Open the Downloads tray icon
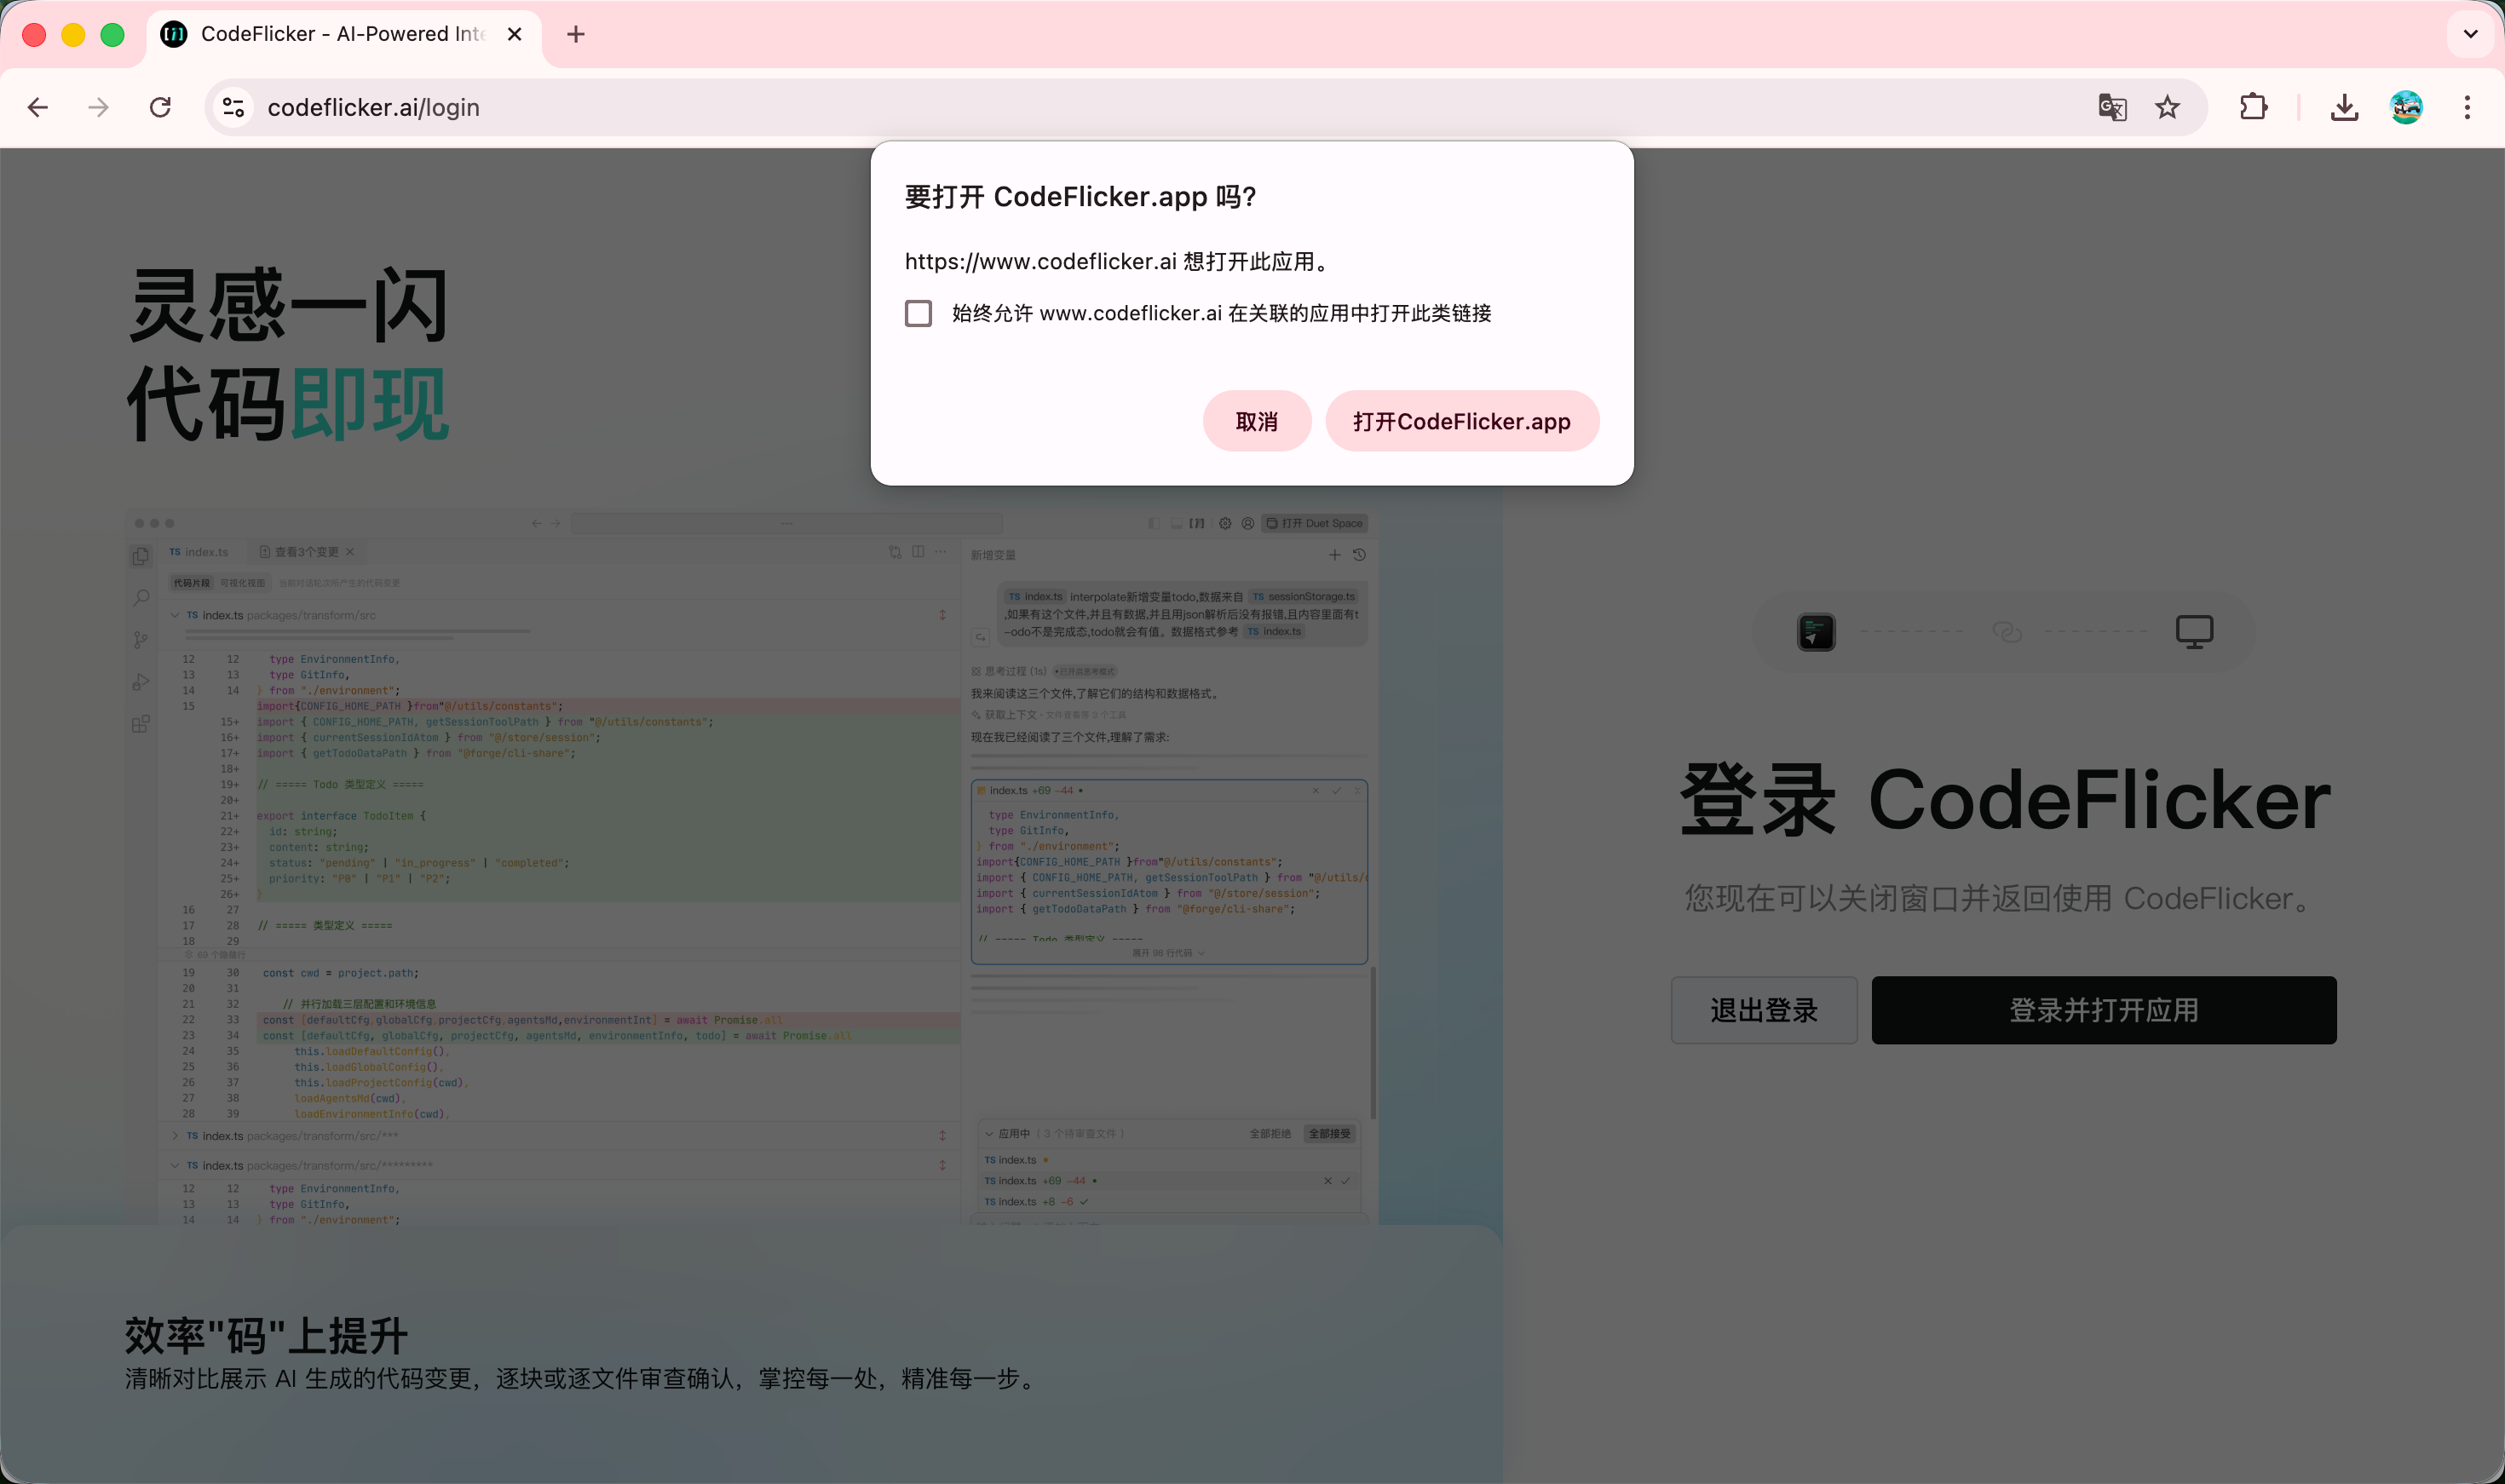This screenshot has height=1484, width=2505. click(2344, 107)
